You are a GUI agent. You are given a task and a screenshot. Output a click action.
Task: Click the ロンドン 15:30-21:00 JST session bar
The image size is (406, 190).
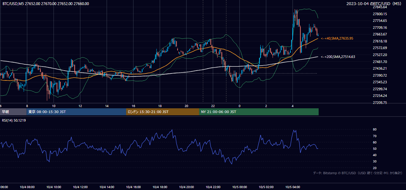point(163,112)
